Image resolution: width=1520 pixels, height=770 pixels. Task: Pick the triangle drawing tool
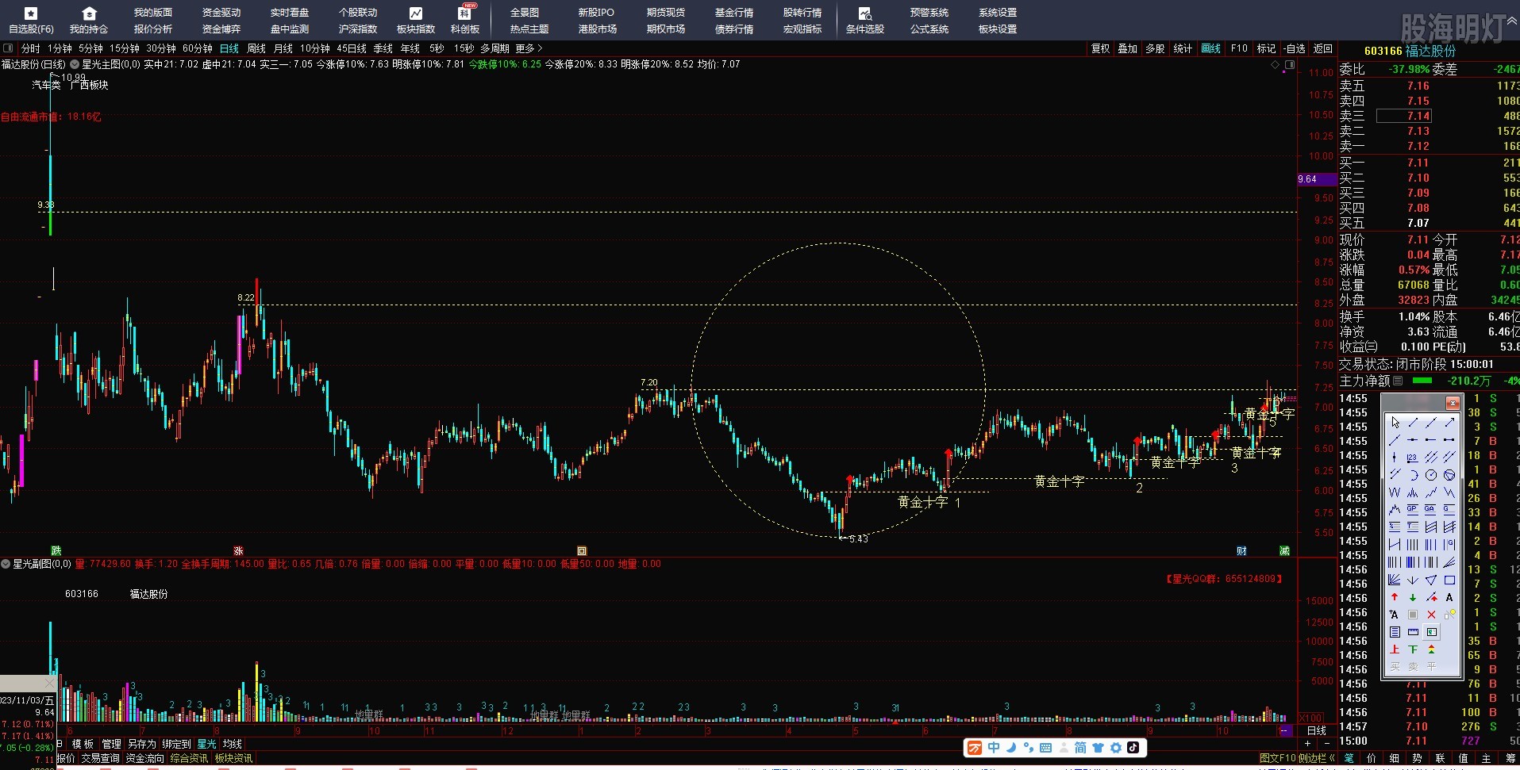tap(1431, 579)
